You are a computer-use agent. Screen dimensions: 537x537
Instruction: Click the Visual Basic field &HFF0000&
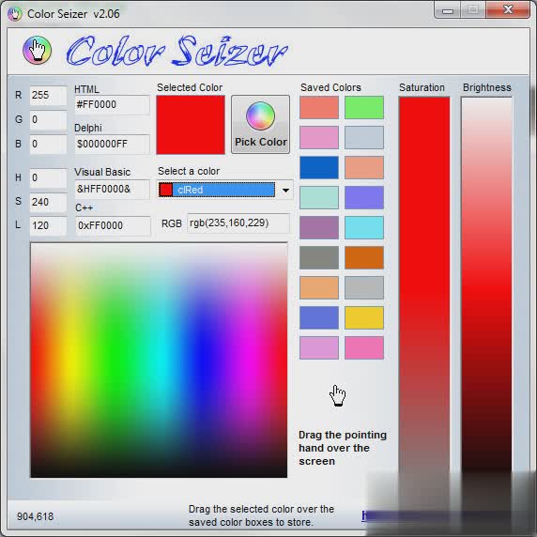(112, 190)
